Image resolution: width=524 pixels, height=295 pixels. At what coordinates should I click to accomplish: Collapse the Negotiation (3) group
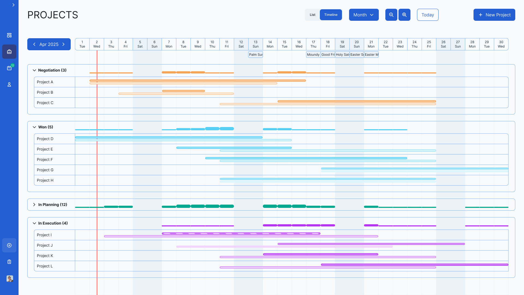click(34, 70)
